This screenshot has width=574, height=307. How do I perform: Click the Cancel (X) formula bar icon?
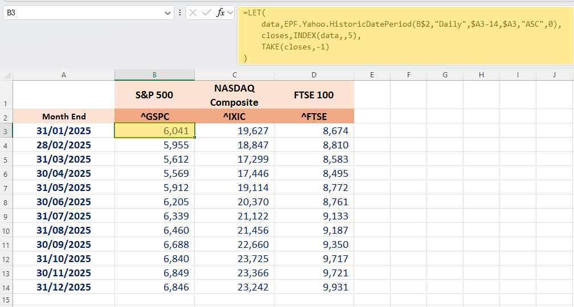pyautogui.click(x=193, y=13)
